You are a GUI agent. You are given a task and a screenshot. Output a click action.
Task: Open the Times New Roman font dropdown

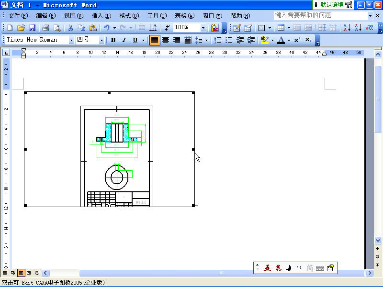(x=71, y=40)
